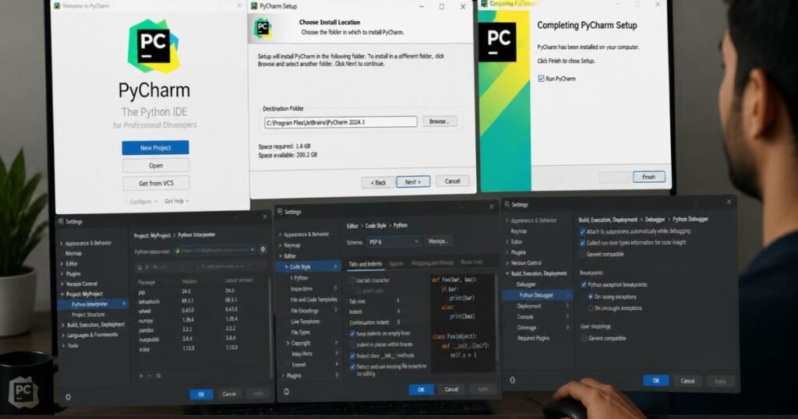
Task: Click the Destination Folder path field
Action: (x=341, y=122)
